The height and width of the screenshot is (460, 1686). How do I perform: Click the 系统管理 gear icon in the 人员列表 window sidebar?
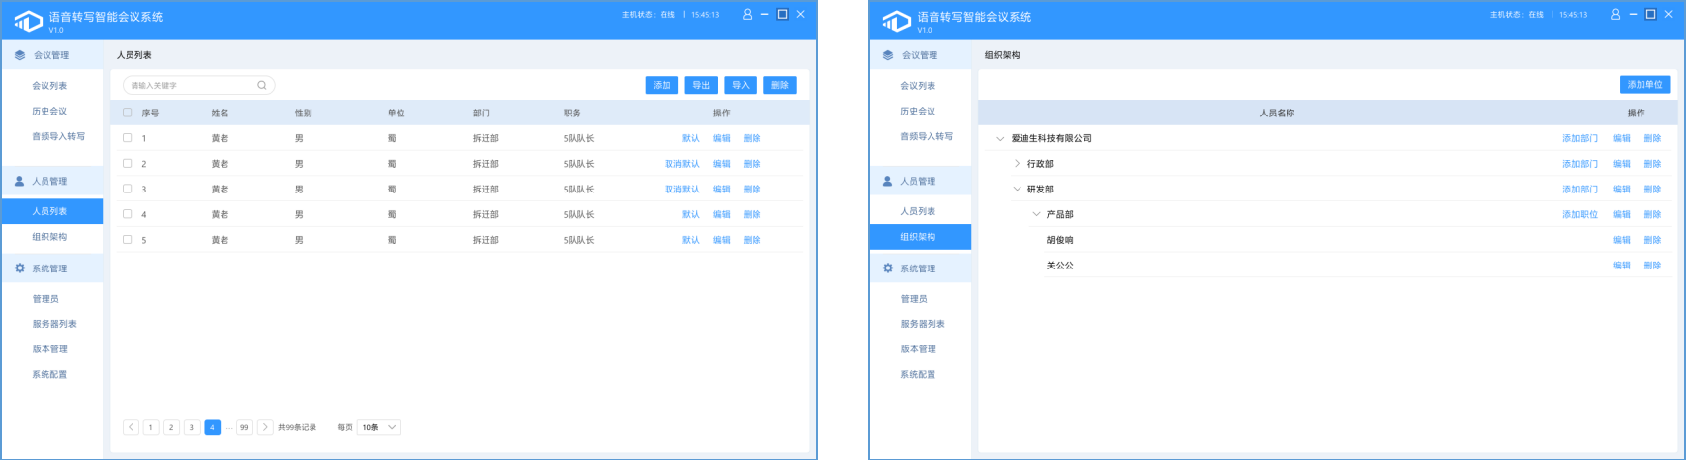19,268
